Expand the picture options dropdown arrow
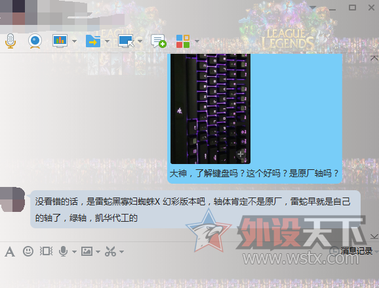This screenshot has height=288, width=379. [98, 252]
